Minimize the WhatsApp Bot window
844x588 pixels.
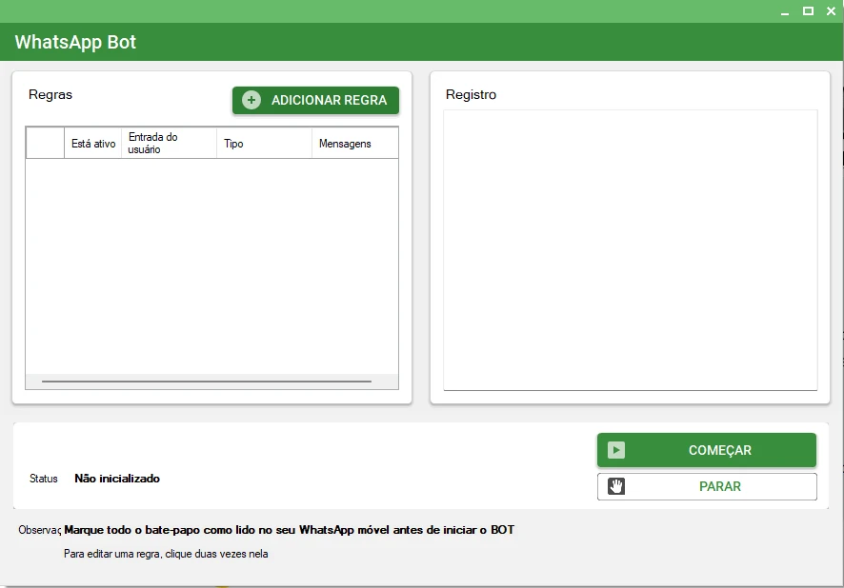click(x=785, y=11)
